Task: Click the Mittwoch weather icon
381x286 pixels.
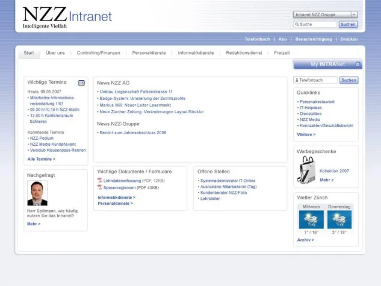Action: [x=311, y=220]
